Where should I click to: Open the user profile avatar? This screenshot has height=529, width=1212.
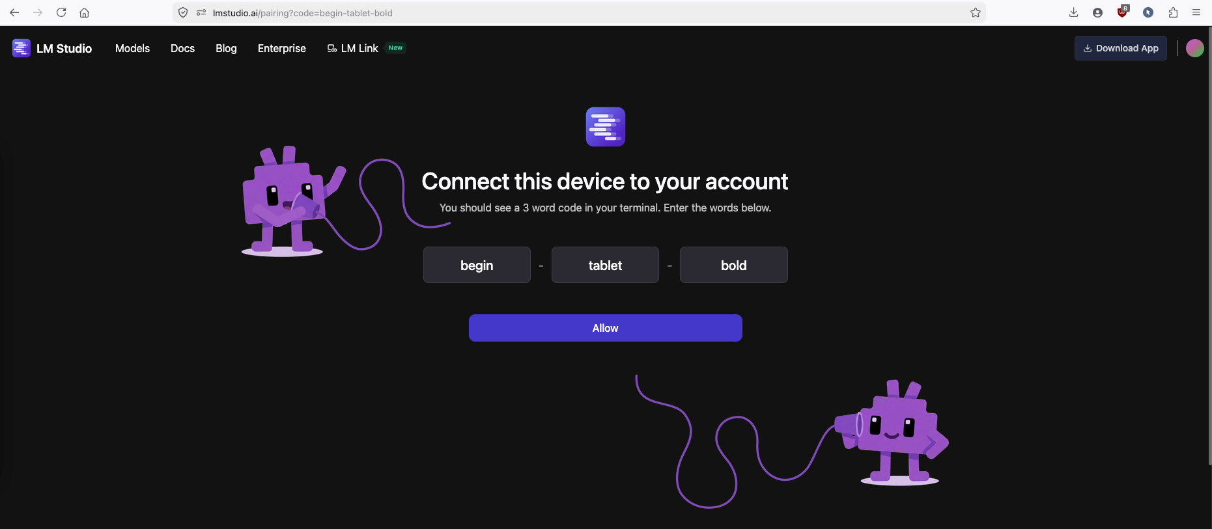tap(1194, 48)
